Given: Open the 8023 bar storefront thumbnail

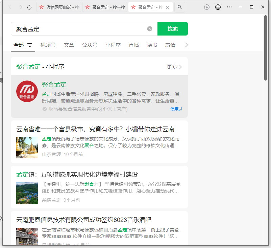Looking at the screenshot, I should point(27,236).
